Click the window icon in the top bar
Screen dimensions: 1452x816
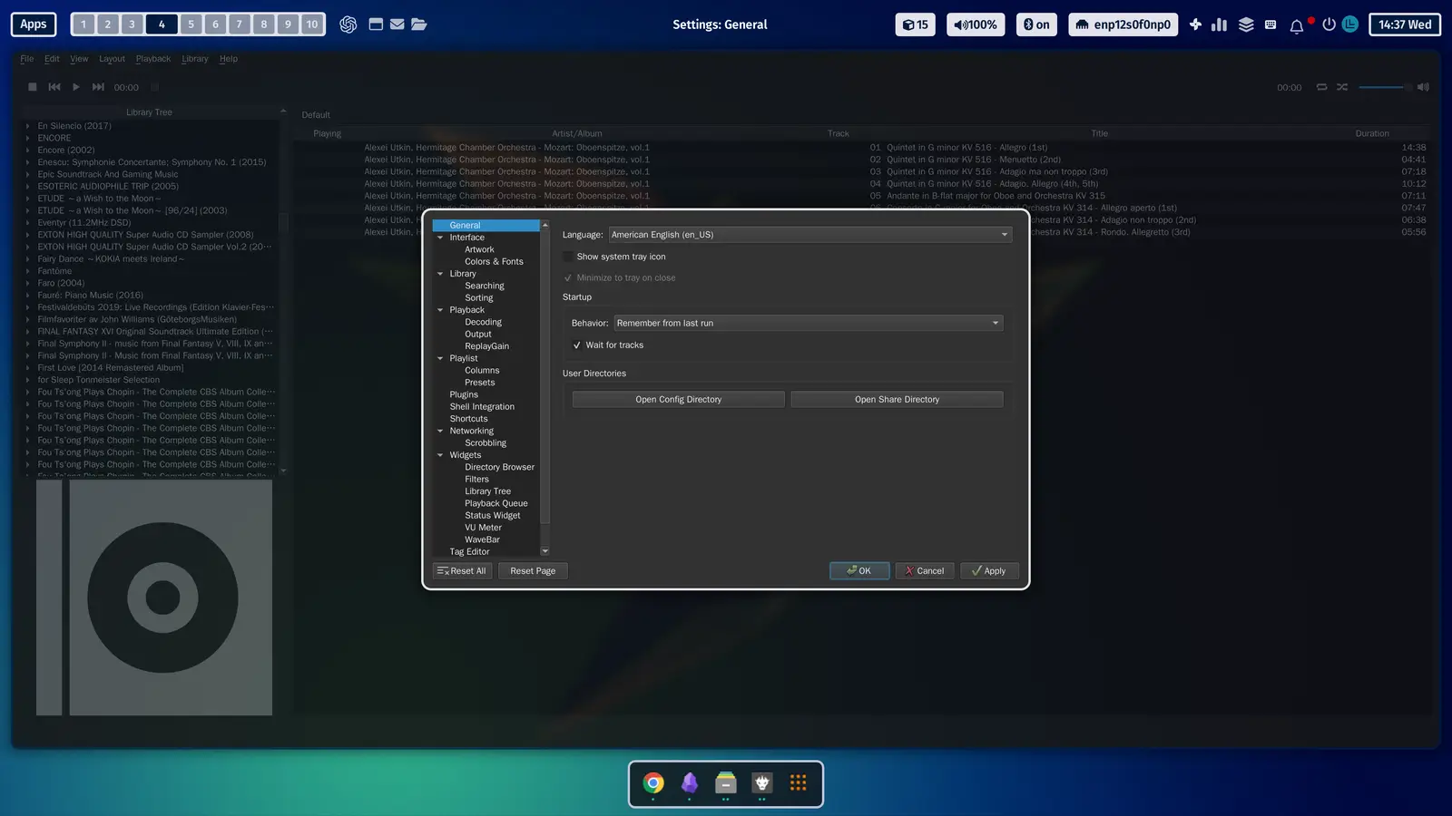[x=376, y=24]
